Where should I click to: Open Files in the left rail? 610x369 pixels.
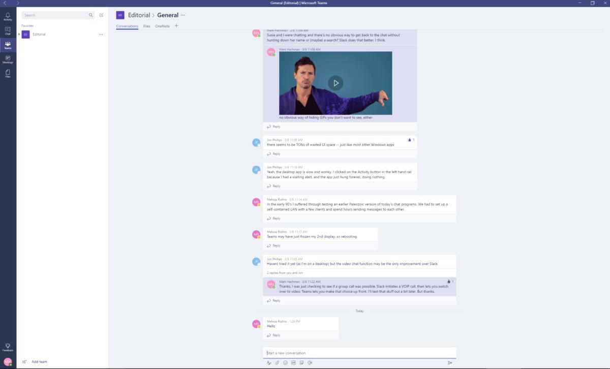click(x=8, y=74)
